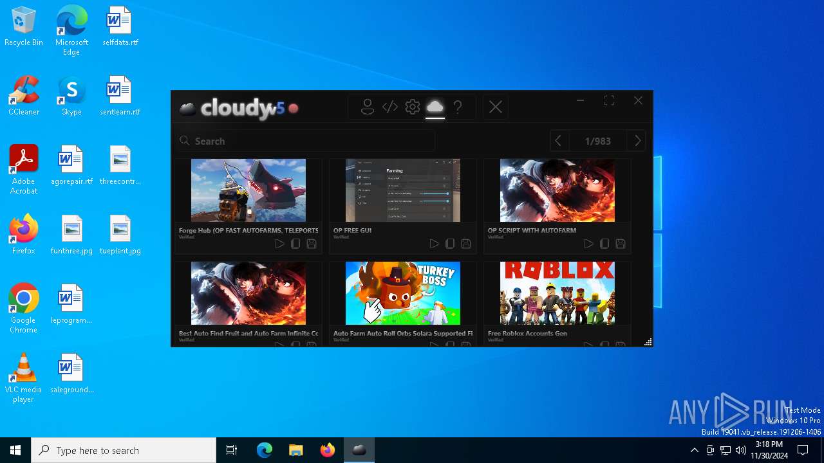Select selfdata.rtf desktop file
The width and height of the screenshot is (824, 463).
click(x=120, y=27)
